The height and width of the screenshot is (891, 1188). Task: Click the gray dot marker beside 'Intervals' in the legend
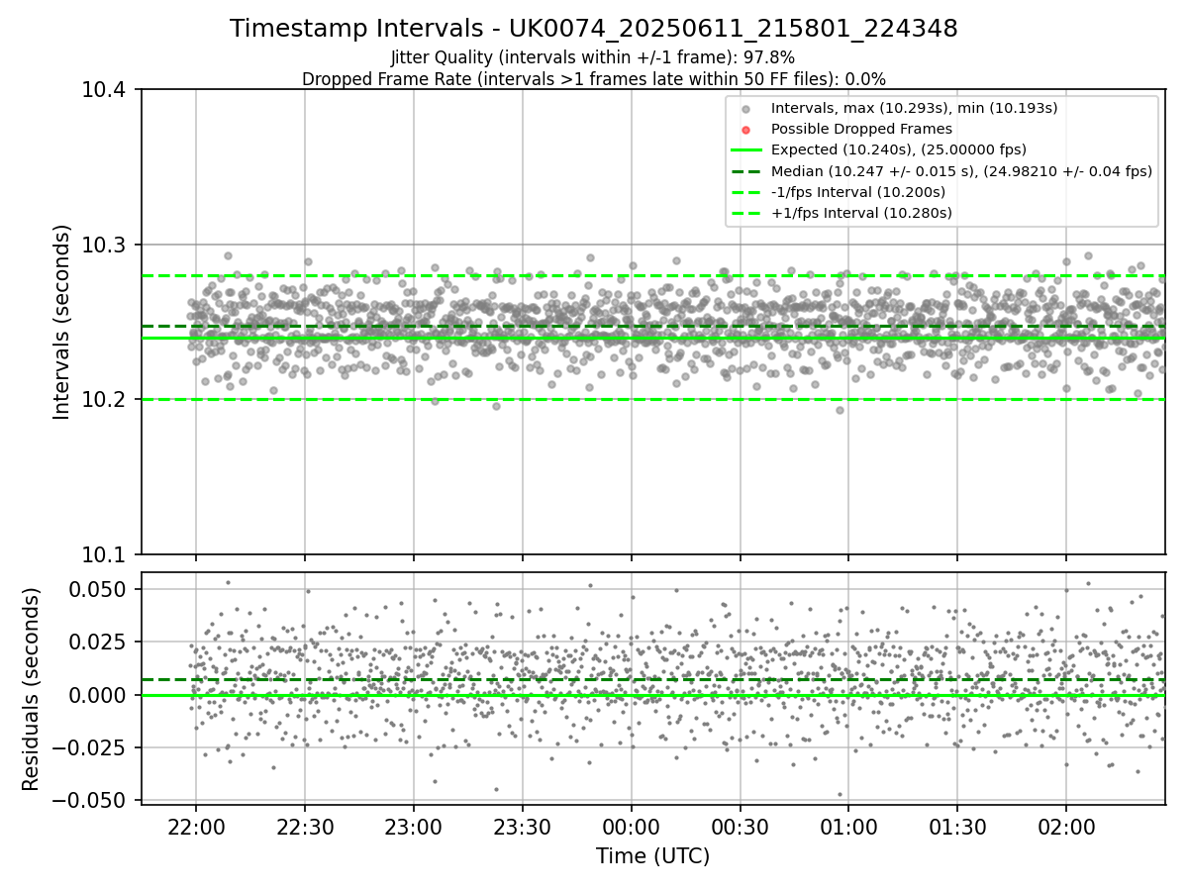tap(746, 108)
